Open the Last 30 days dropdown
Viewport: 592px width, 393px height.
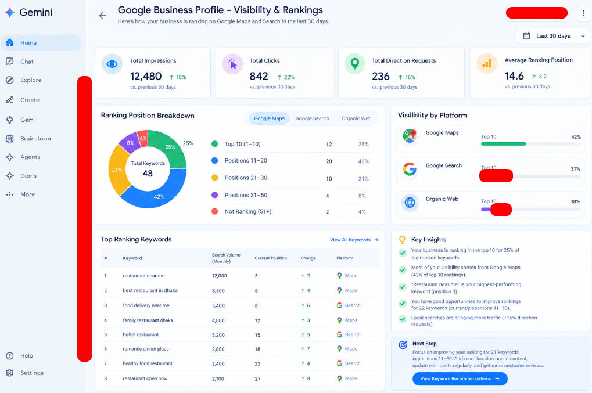[553, 36]
